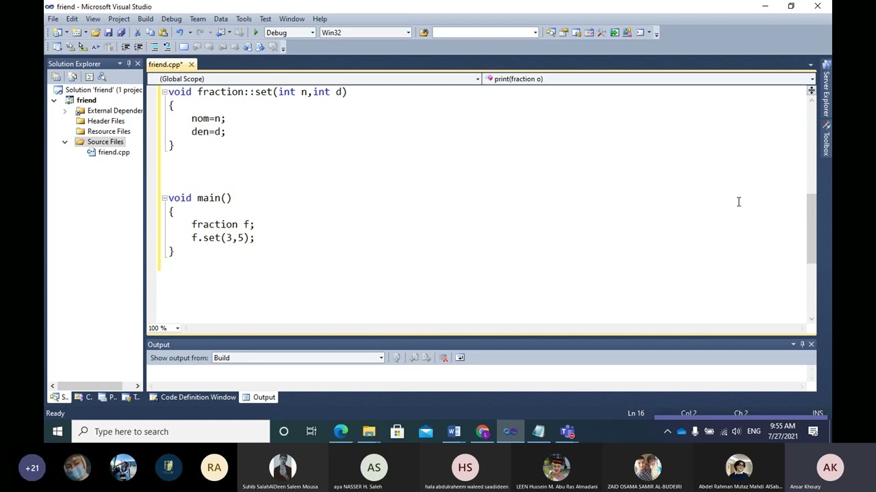The height and width of the screenshot is (492, 876).
Task: Click the Find in Files icon
Action: pos(424,32)
